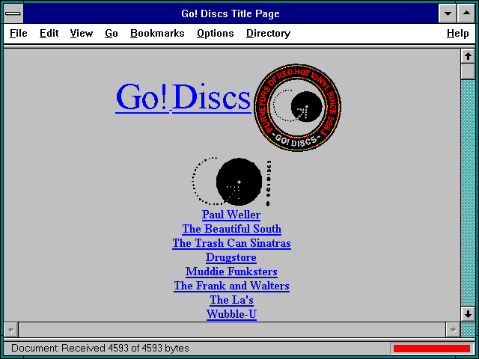Screen dimensions: 479x359
Task: Click the round red Go! Discs vinyl logo
Action: (x=298, y=108)
